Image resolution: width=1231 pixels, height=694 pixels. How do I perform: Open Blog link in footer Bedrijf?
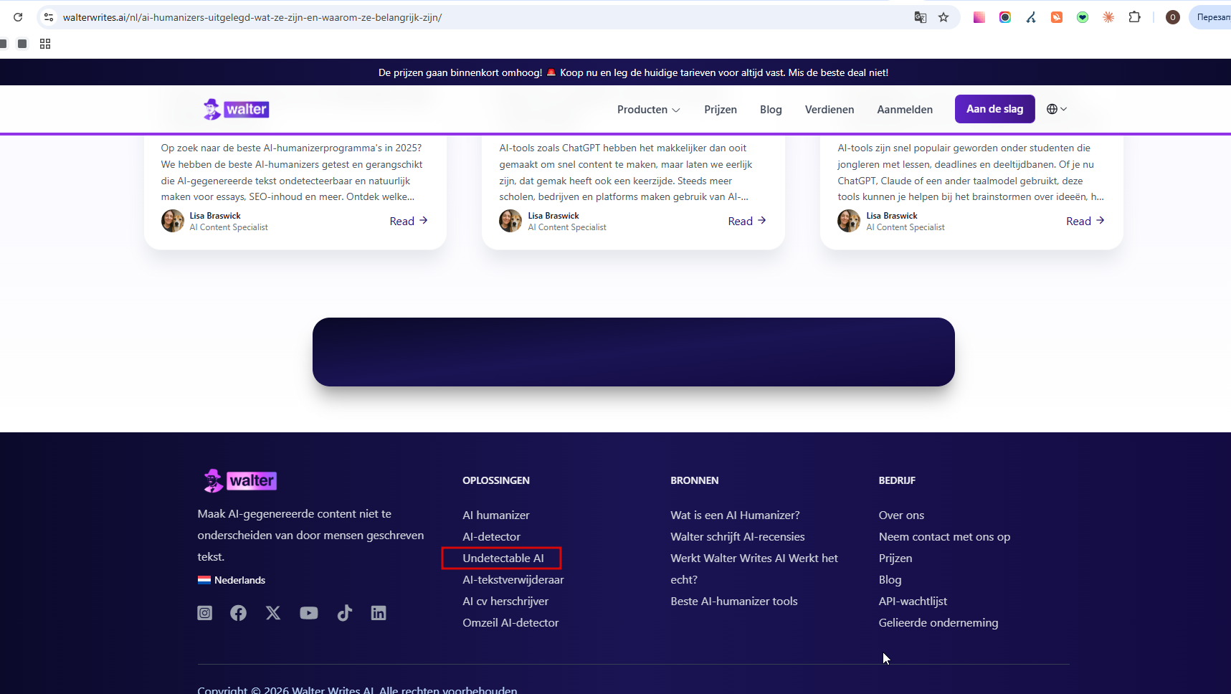coord(890,579)
